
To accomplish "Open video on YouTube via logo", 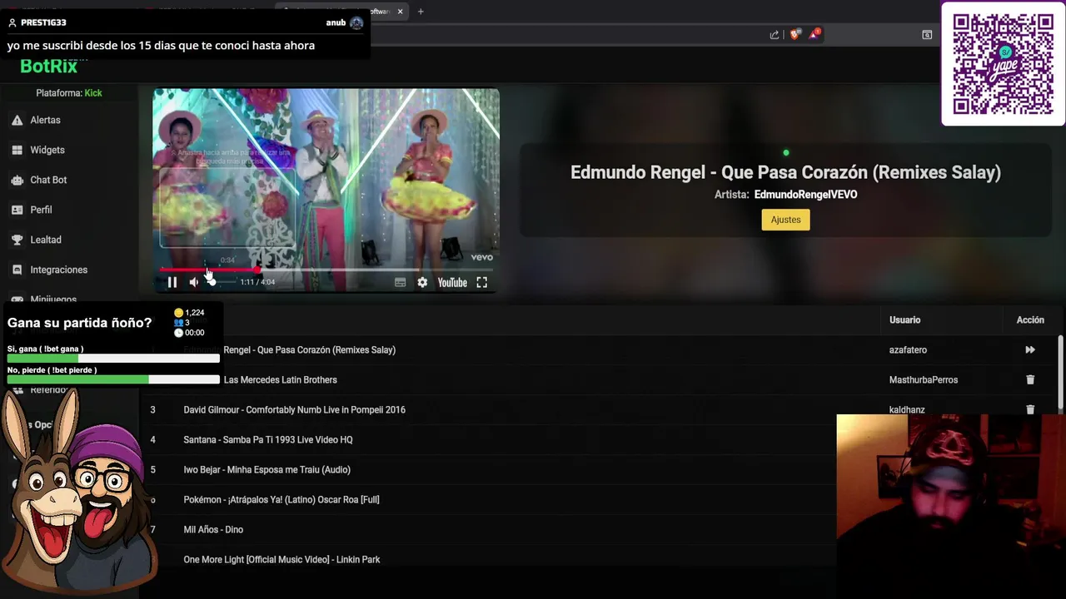I will pyautogui.click(x=452, y=283).
